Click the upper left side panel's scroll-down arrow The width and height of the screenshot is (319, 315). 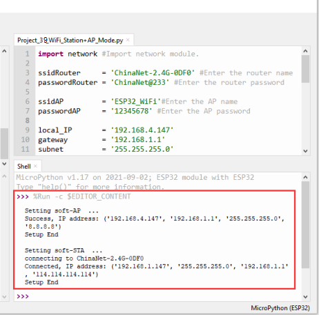tap(4, 163)
